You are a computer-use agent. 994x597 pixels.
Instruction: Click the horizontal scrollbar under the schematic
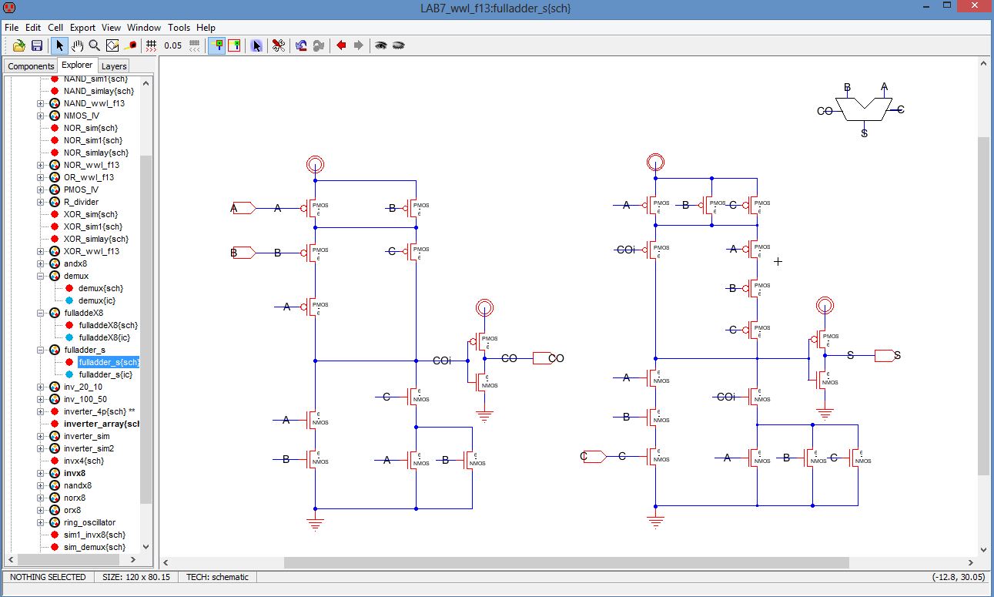566,562
